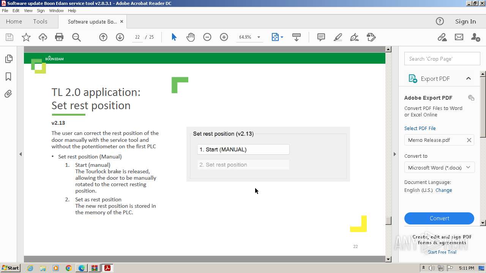The width and height of the screenshot is (486, 273).
Task: Open Microsoft Edge from the taskbar
Action: click(81, 268)
